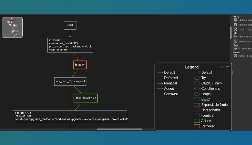This screenshot has width=252, height=145.
Task: Click the Loops ellipse shape in Legend
Action: pyautogui.click(x=197, y=94)
